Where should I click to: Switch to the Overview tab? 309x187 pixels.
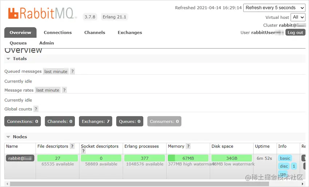[20, 32]
